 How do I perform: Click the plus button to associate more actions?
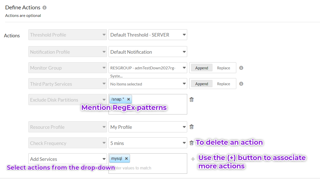click(x=193, y=159)
